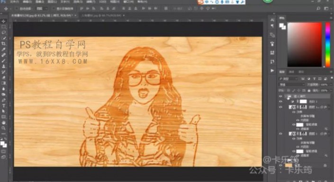Hide the Levels adjustment layer
334x182 pixels.
[280, 102]
